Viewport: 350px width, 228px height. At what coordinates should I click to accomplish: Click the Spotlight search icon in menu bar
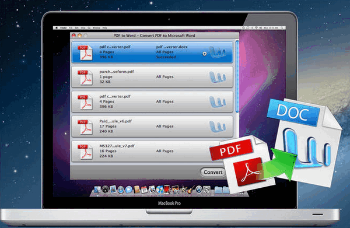coord(282,28)
